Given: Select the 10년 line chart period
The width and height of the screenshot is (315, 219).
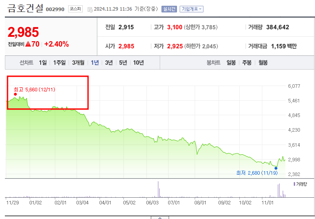Looking at the screenshot, I should (138, 63).
